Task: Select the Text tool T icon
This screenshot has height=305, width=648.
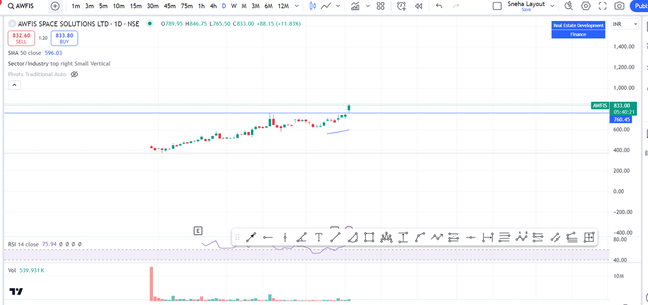Action: pos(319,237)
